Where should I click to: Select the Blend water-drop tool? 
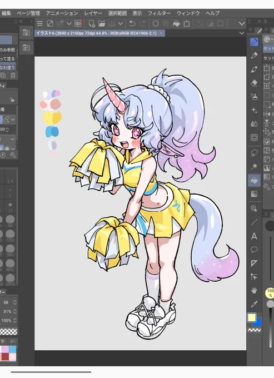click(254, 124)
